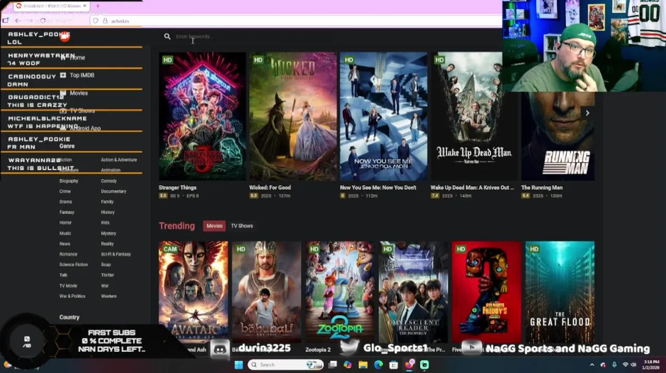This screenshot has width=666, height=373.
Task: Open the Avatar trending poster
Action: point(193,292)
